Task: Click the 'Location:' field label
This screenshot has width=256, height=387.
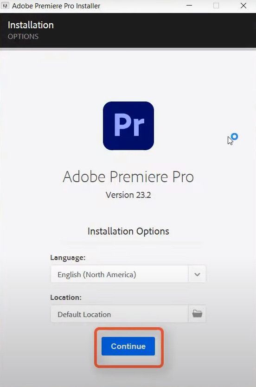Action: coord(66,298)
